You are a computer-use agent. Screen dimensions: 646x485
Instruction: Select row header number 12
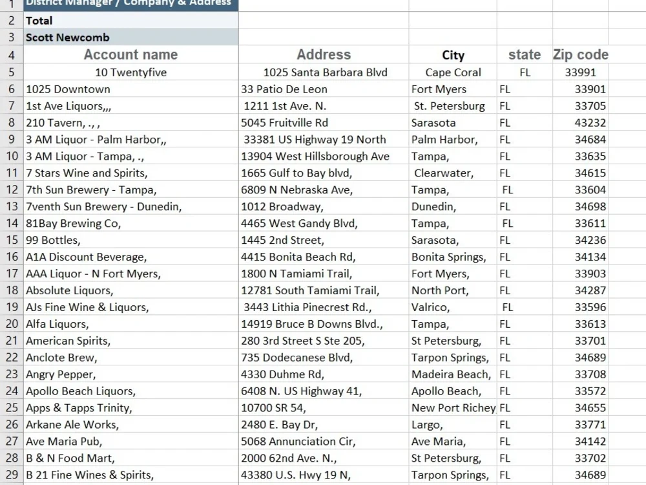coord(12,189)
